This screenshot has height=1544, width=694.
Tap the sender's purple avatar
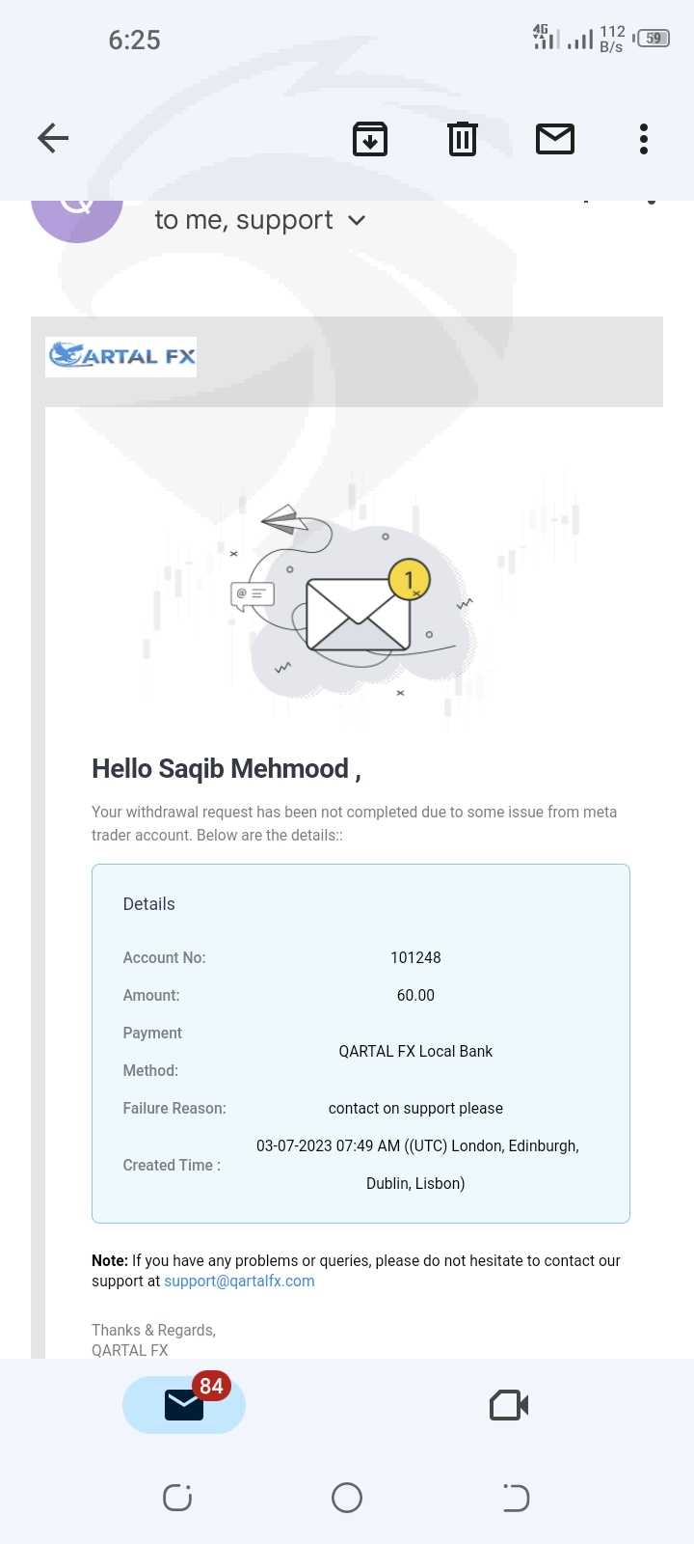click(77, 217)
